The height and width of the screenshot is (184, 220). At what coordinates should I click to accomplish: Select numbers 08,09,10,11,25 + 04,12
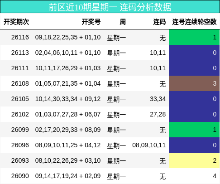pos(68,145)
